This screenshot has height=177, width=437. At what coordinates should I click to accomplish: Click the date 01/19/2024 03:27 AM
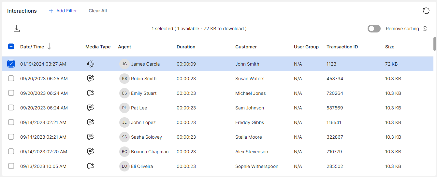pos(43,64)
